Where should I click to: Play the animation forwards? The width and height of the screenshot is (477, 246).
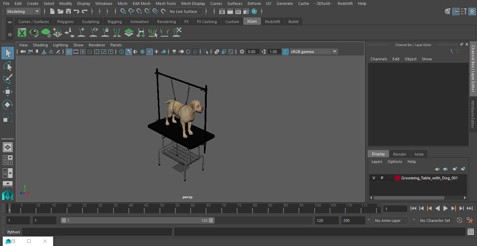click(x=445, y=208)
